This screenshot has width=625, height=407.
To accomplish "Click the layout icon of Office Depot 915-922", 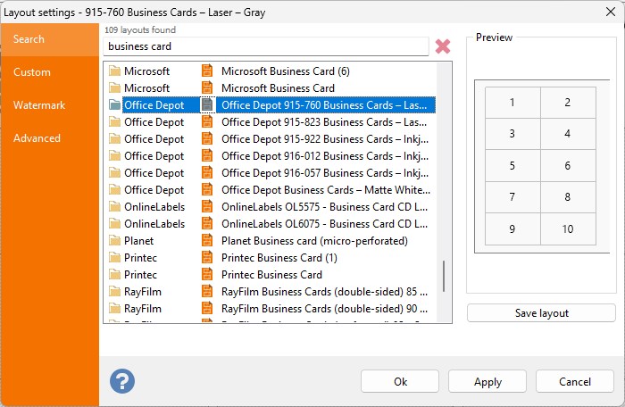I will click(x=207, y=139).
